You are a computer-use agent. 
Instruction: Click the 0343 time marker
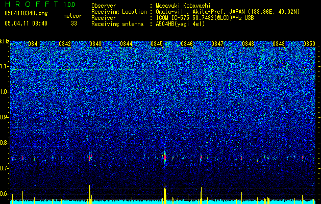[95, 44]
